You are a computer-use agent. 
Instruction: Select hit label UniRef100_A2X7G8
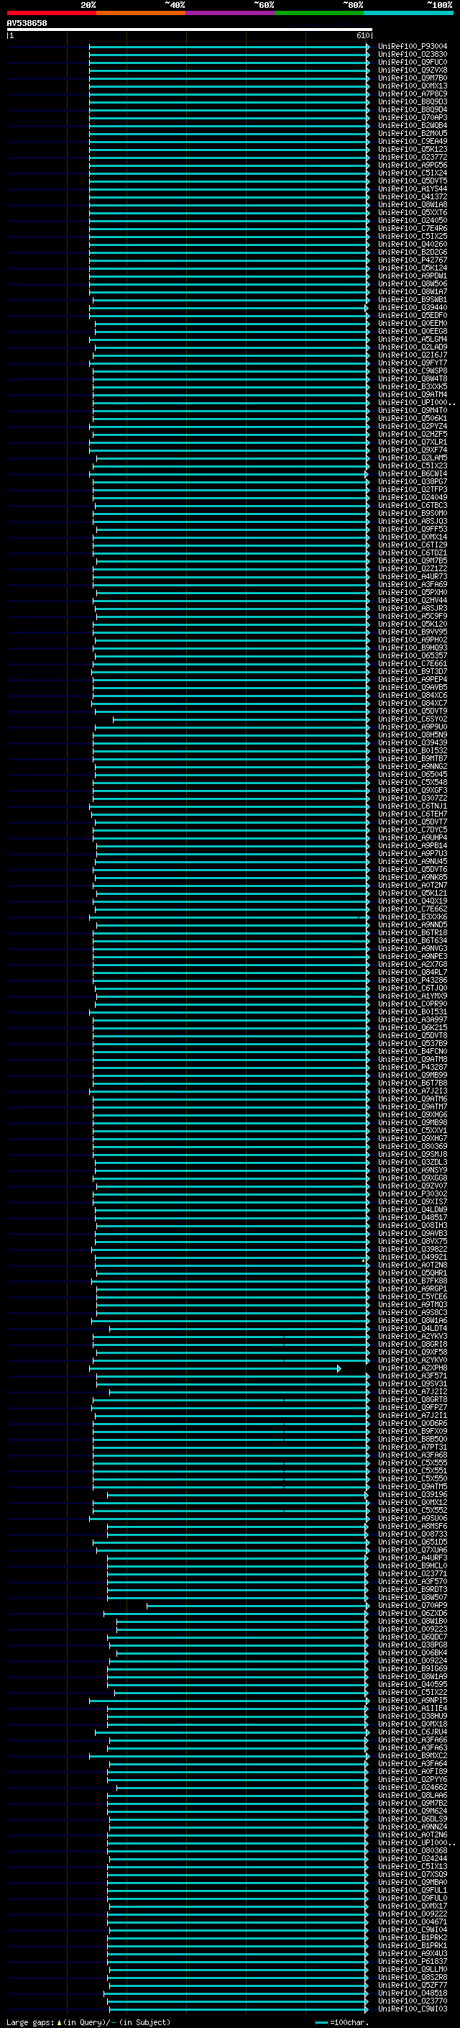412,965
